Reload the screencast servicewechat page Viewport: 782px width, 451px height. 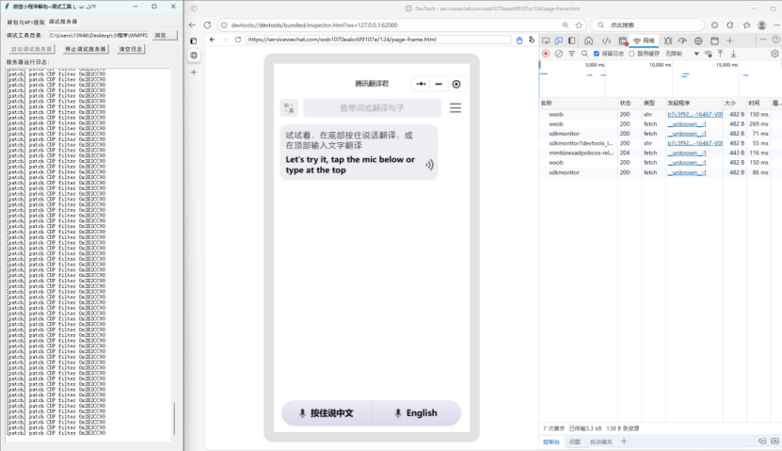(238, 40)
